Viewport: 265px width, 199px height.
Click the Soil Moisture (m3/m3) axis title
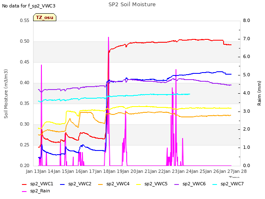point(6,94)
